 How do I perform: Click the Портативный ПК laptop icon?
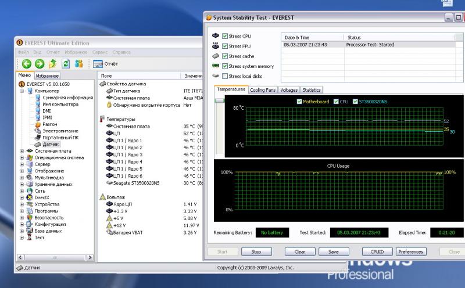point(38,138)
